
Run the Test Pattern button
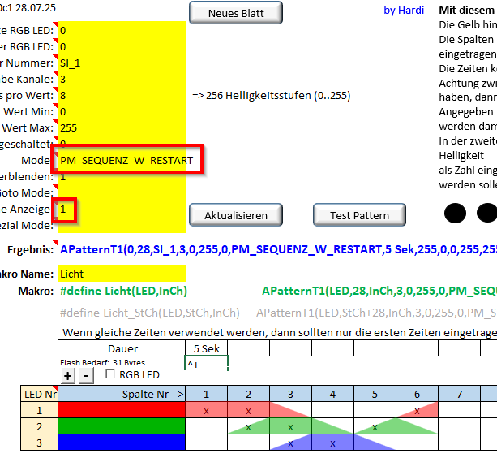[359, 215]
